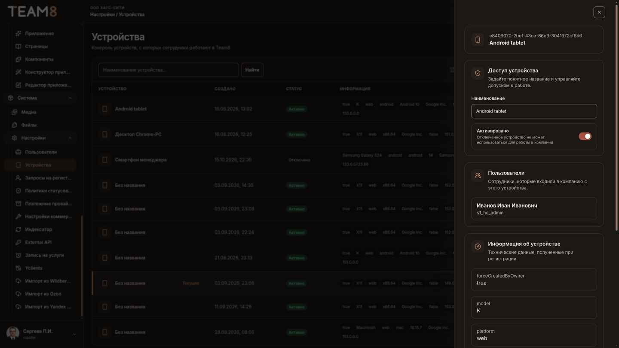Image resolution: width=619 pixels, height=348 pixels.
Task: Open user card Иванов Иван Иванович
Action: [534, 209]
